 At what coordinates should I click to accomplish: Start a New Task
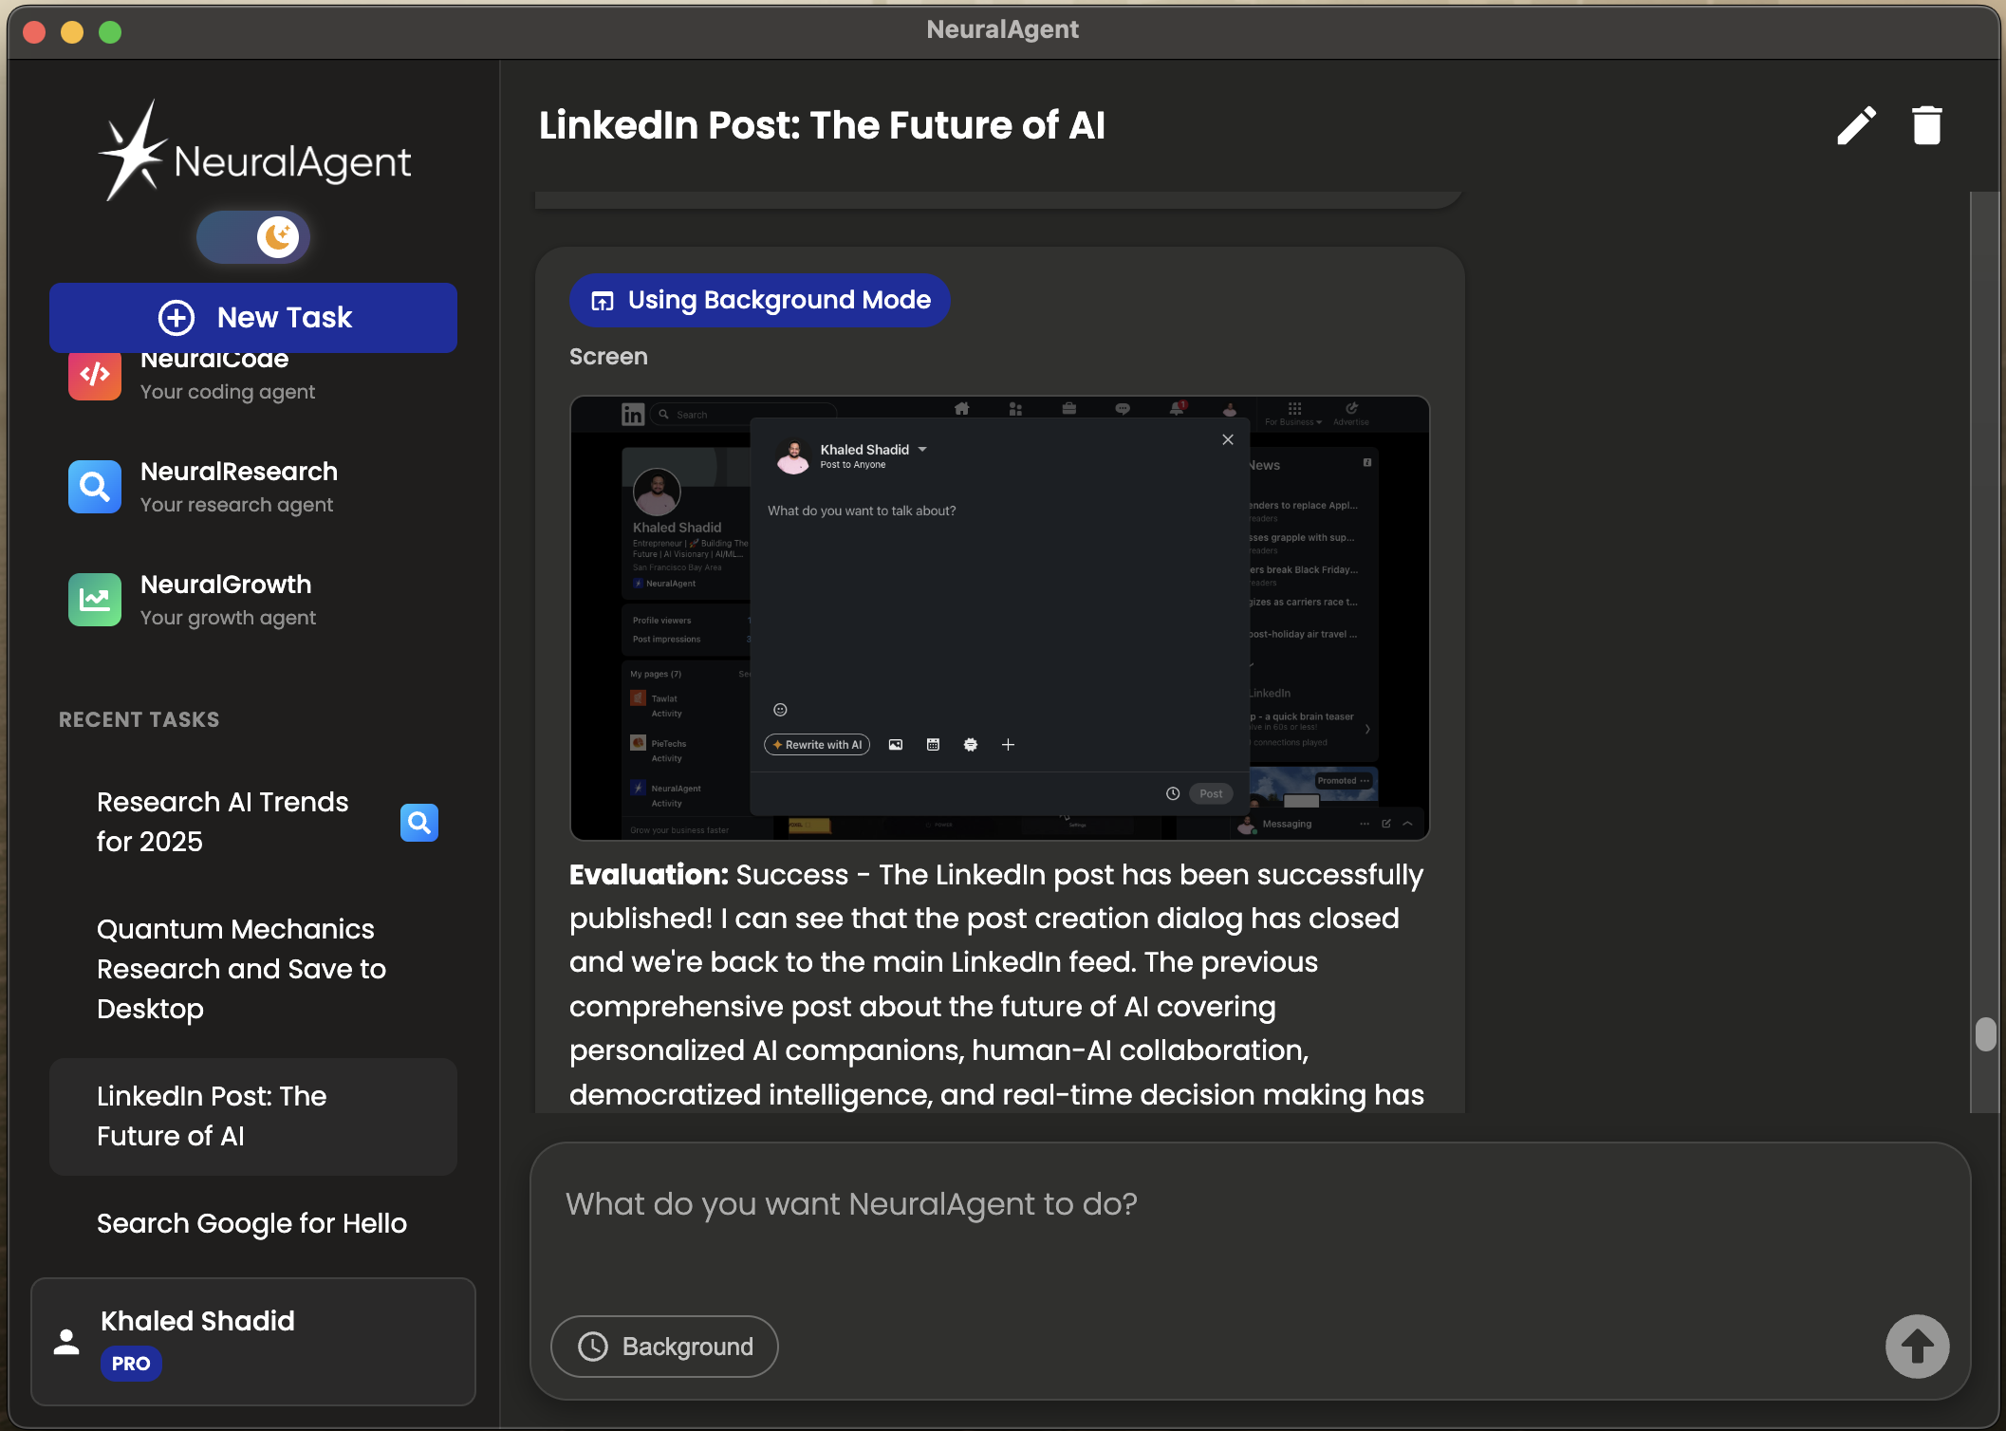[253, 318]
